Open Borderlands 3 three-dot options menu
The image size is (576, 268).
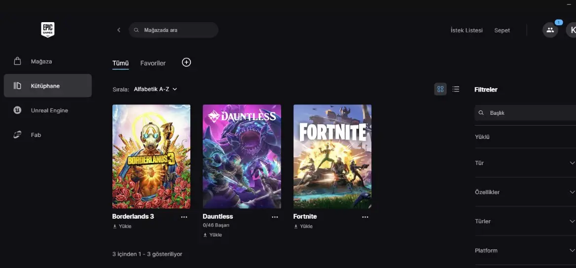184,217
